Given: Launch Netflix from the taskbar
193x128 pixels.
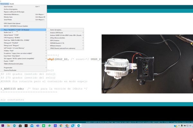Looking at the screenshot, I should coord(26,125).
